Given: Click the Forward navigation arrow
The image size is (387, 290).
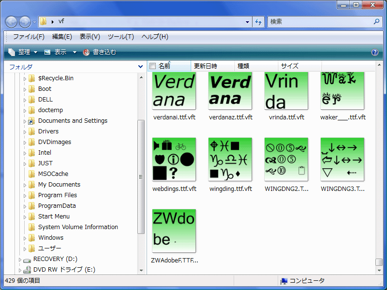Looking at the screenshot, I should coord(25,22).
